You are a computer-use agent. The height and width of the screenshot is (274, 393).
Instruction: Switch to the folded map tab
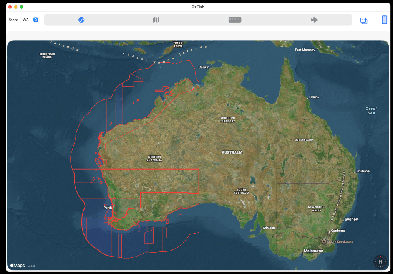(156, 20)
